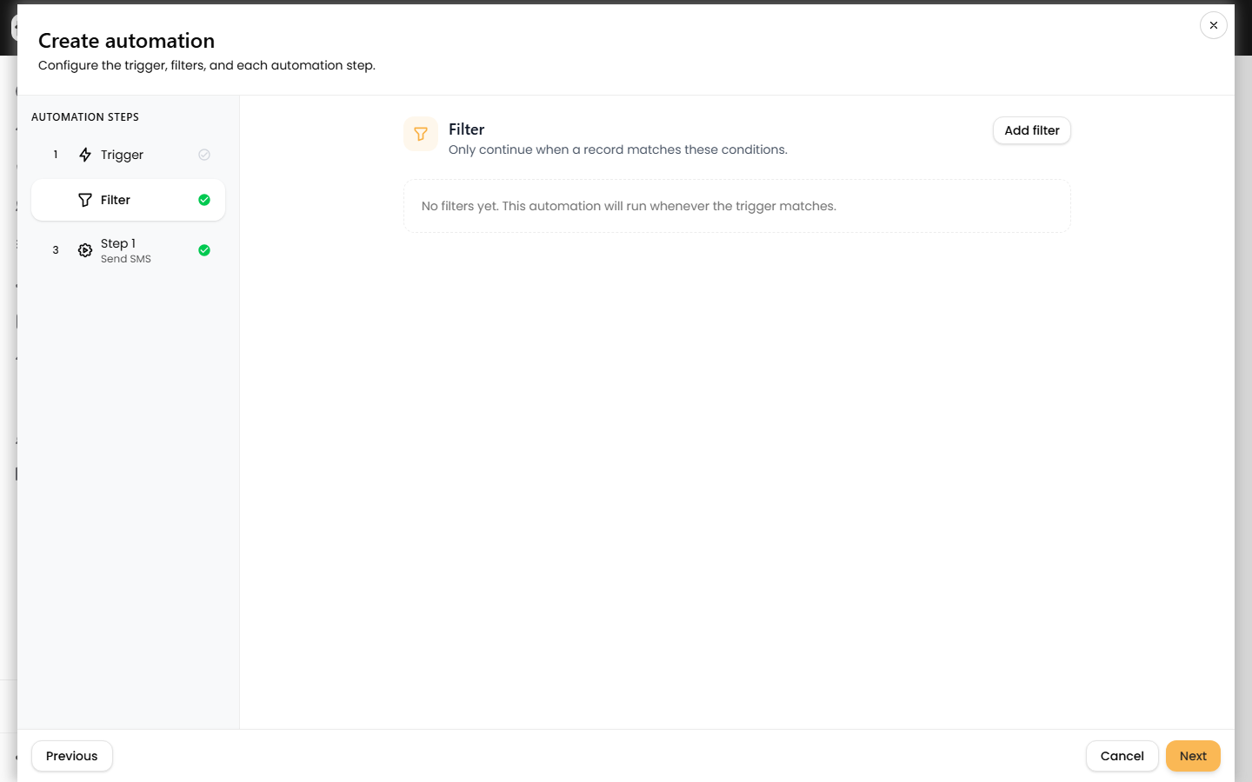This screenshot has height=782, width=1252.
Task: Cancel the automation creation
Action: 1122,756
